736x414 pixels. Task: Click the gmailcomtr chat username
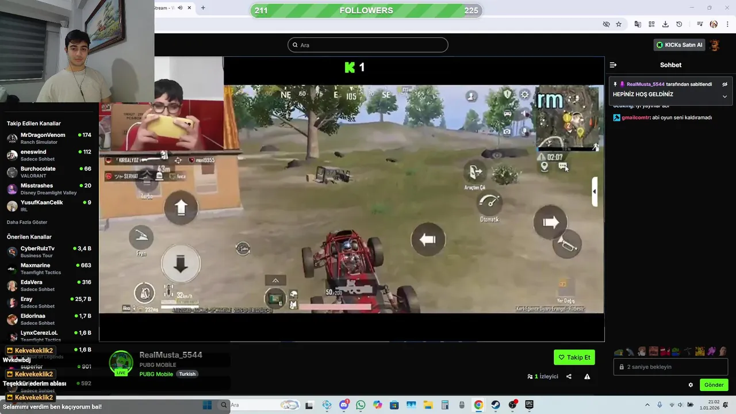[635, 117]
